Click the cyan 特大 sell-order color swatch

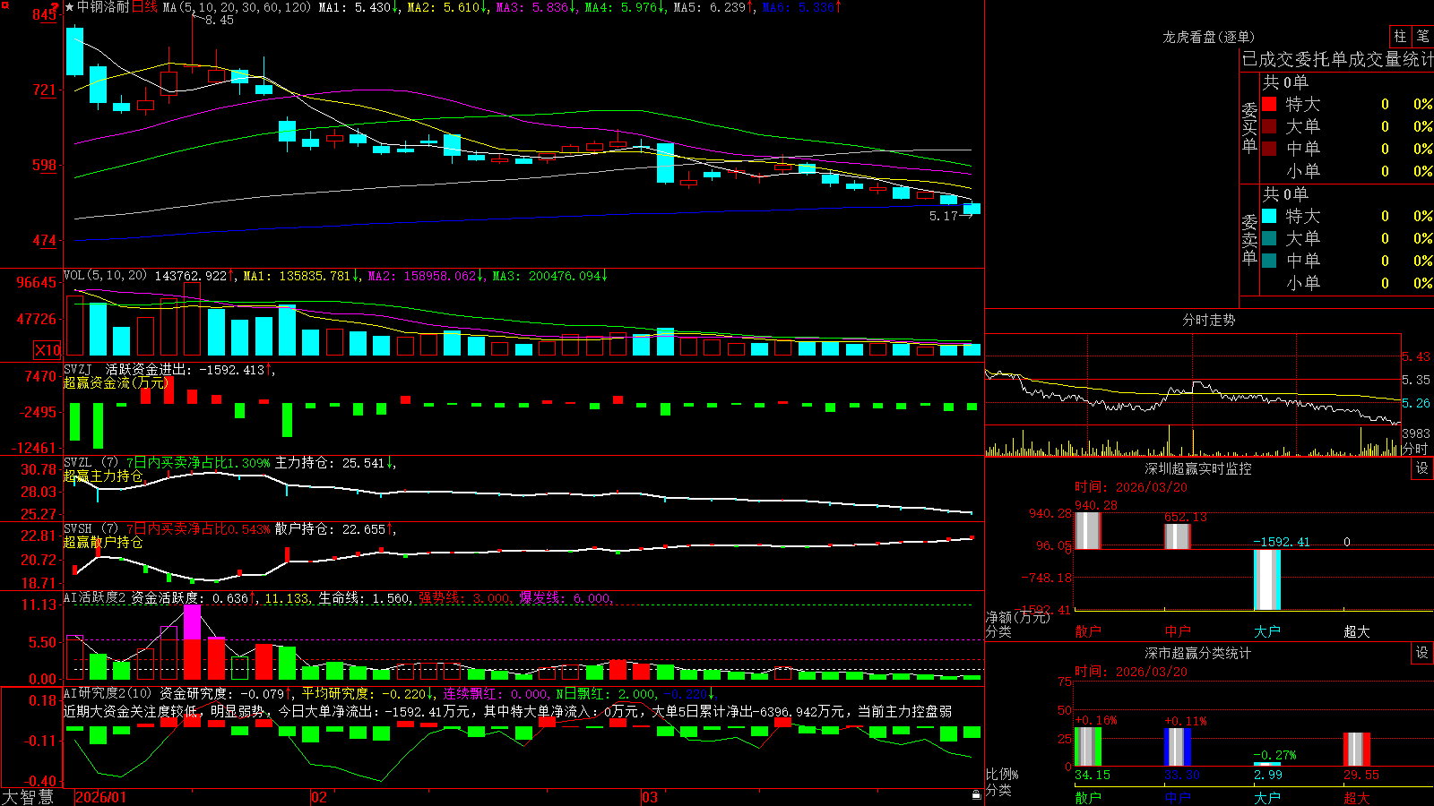[1269, 216]
